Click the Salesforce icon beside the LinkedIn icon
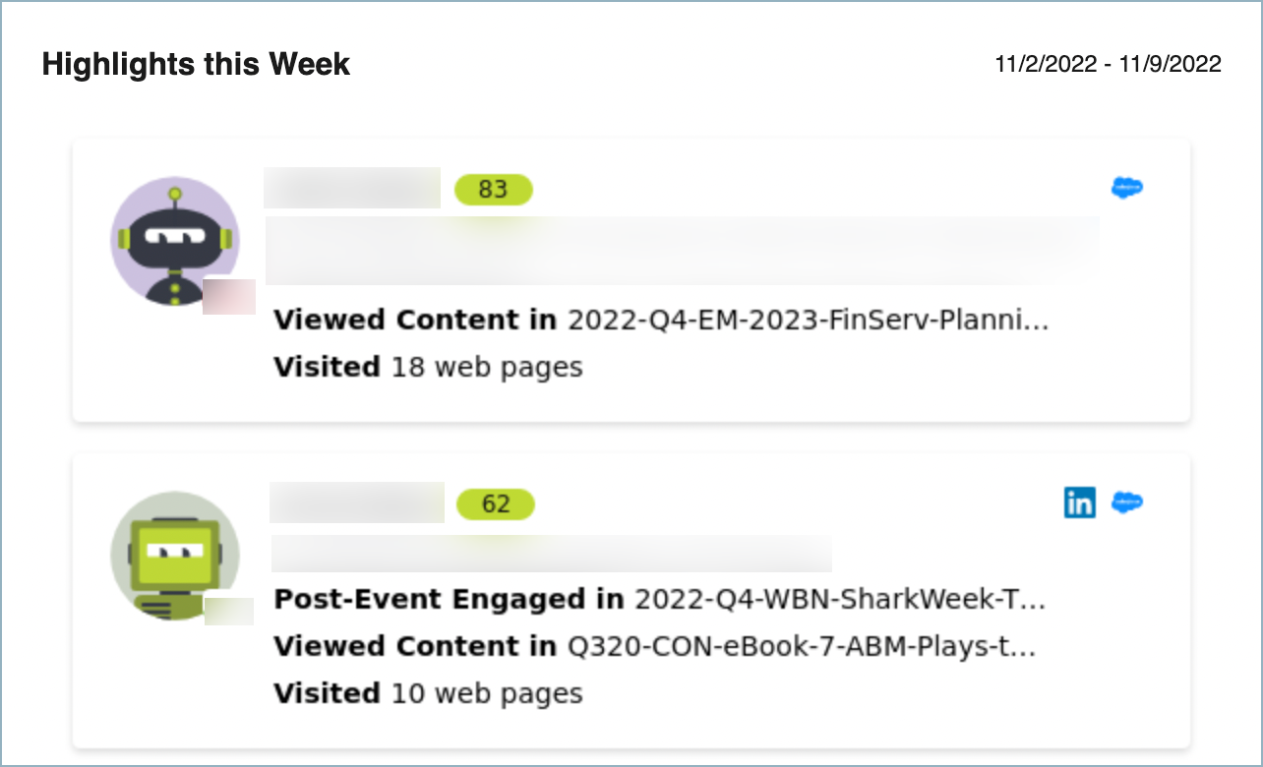 click(1126, 502)
